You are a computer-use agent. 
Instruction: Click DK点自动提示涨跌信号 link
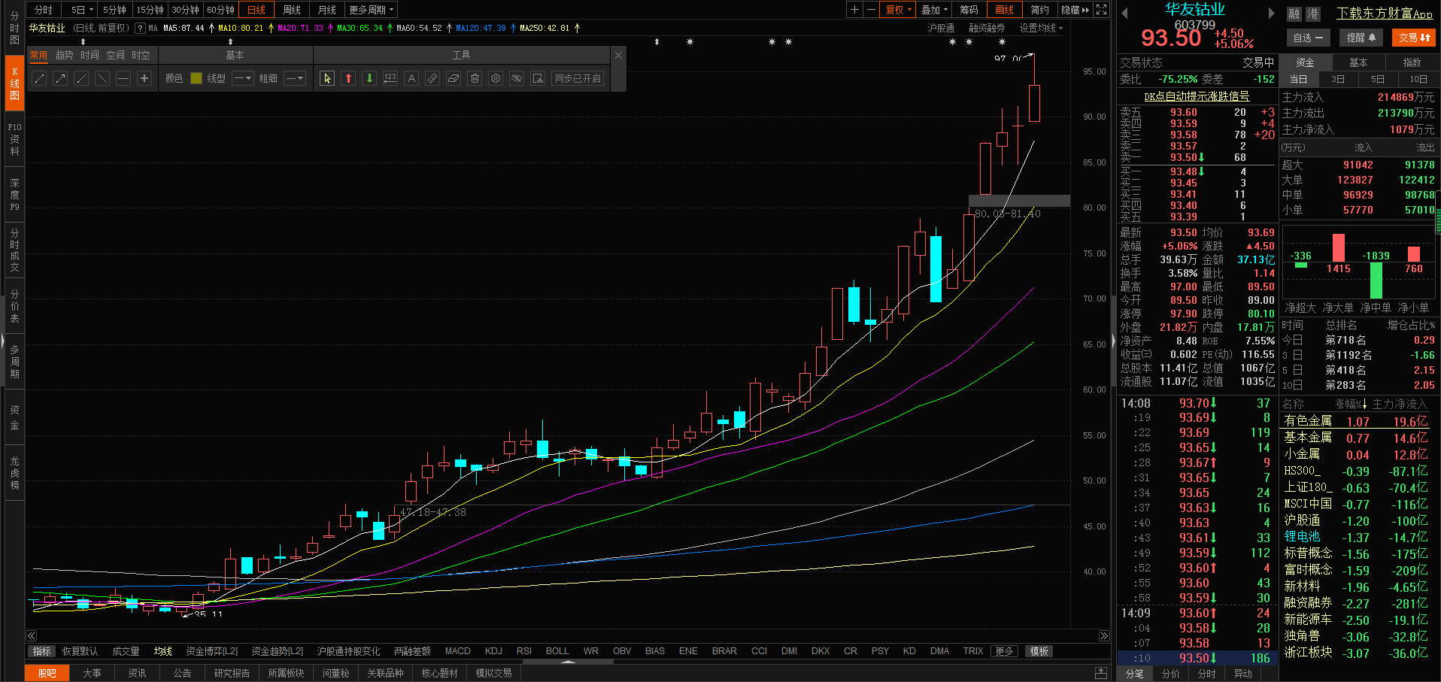(x=1197, y=96)
